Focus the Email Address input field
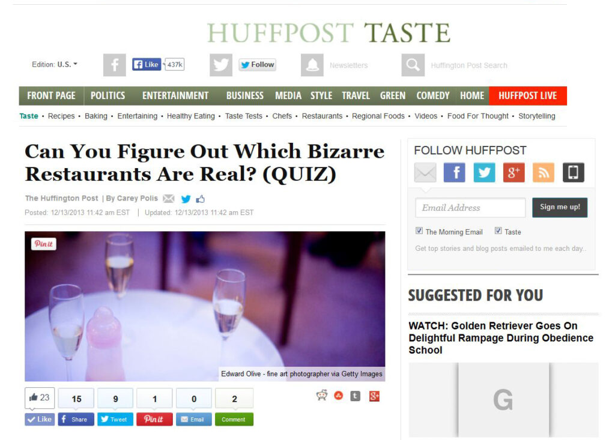 click(470, 208)
